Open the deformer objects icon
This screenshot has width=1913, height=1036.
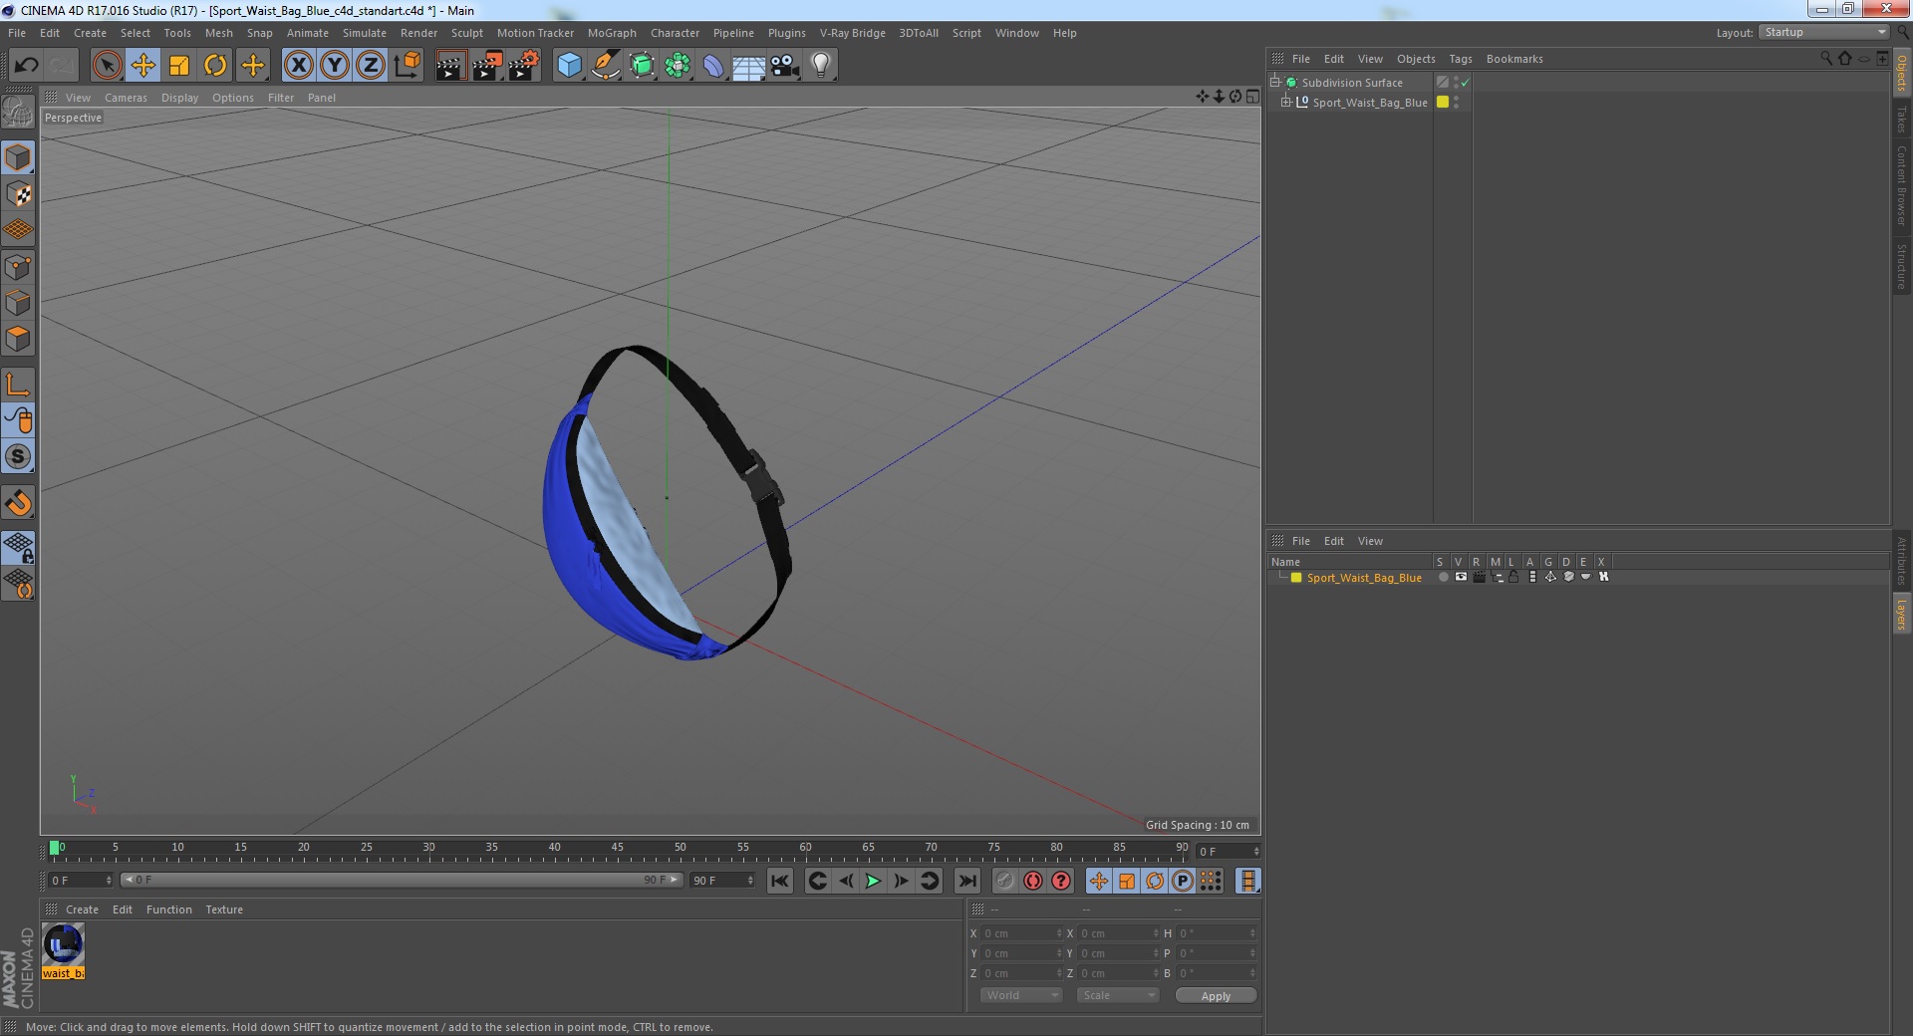point(713,66)
